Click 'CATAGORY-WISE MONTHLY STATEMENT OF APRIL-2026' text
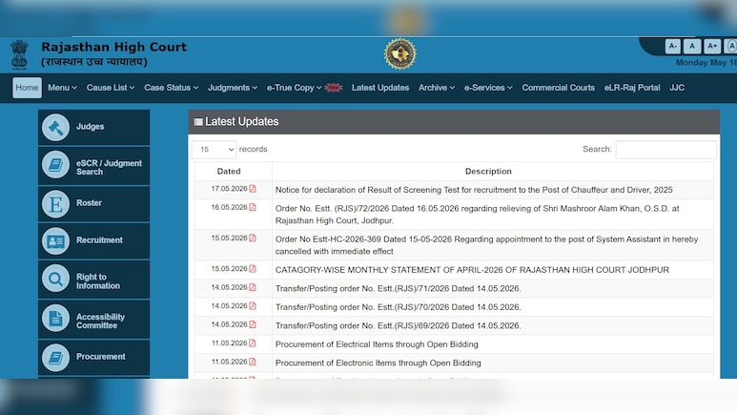 click(x=472, y=270)
